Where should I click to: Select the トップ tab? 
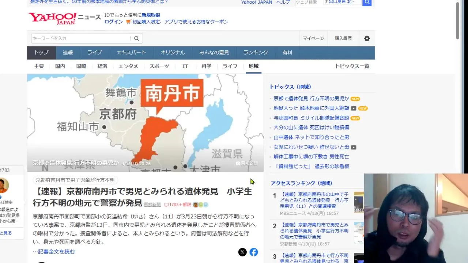point(41,53)
